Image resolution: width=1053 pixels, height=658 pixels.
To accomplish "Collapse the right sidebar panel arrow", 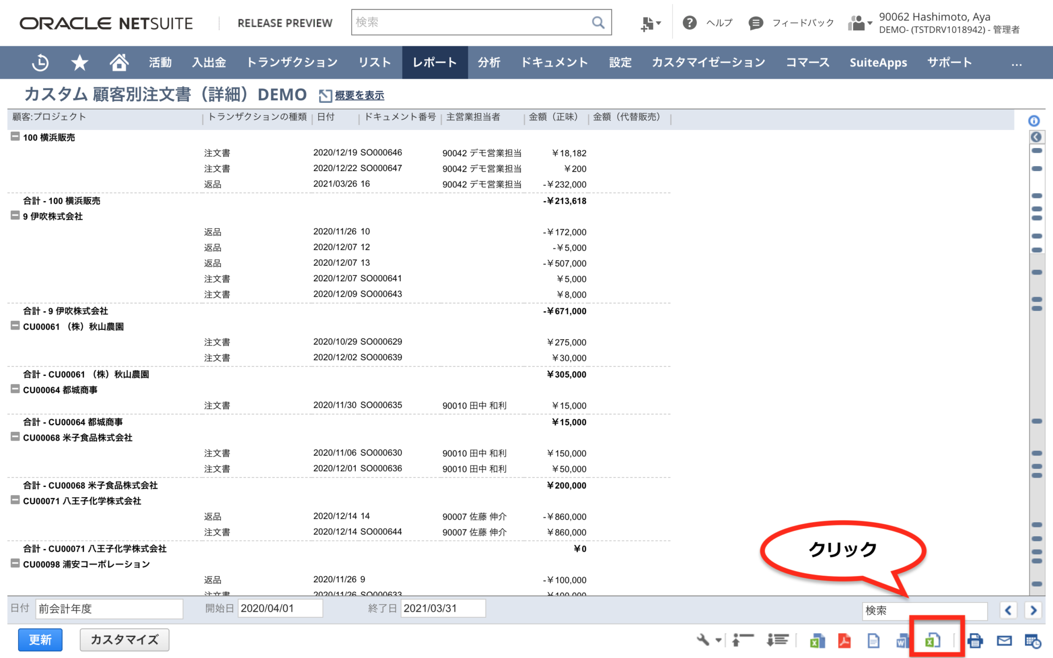I will 1036,137.
